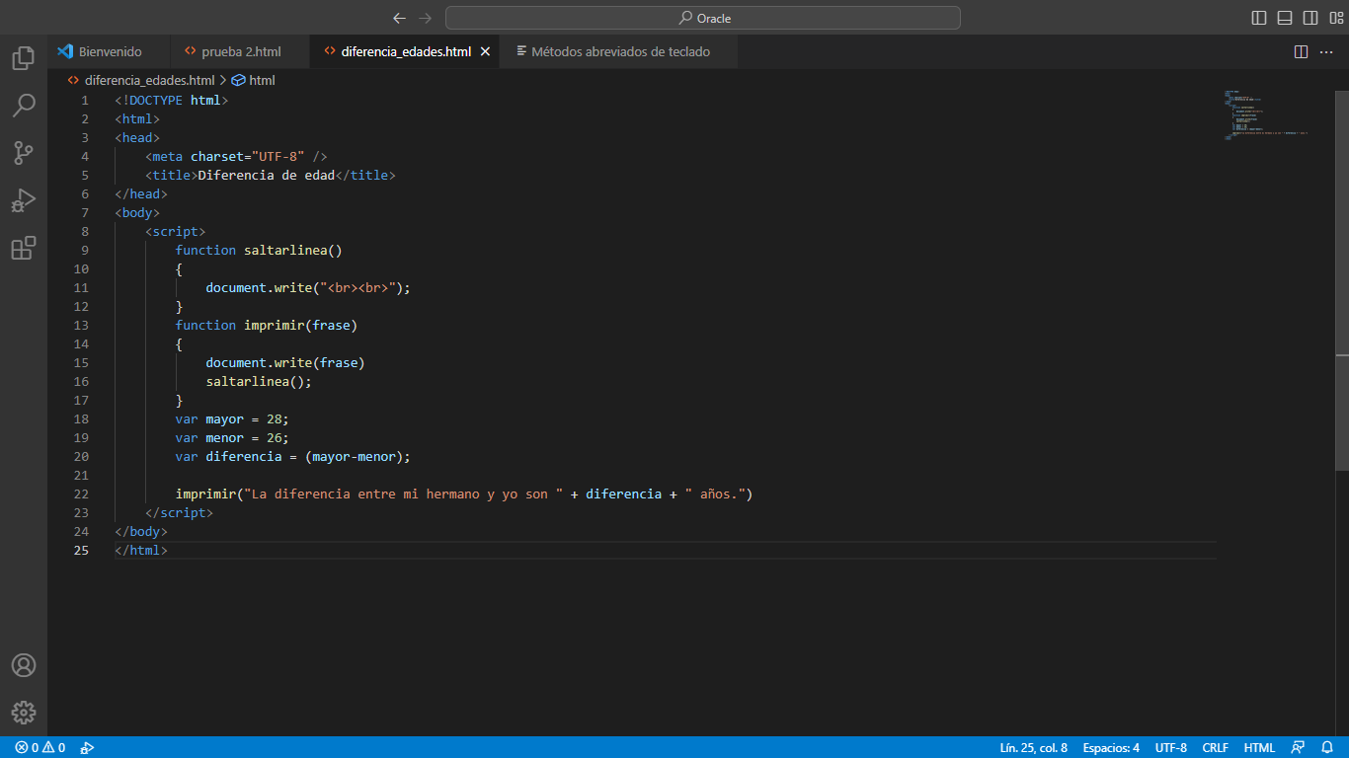Change CRLF end of line sequence
Screen dimensions: 1349x758
pos(1215,747)
